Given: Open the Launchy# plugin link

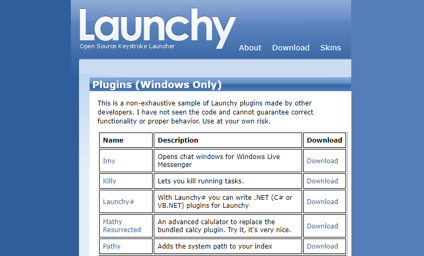Looking at the screenshot, I should click(x=118, y=201).
